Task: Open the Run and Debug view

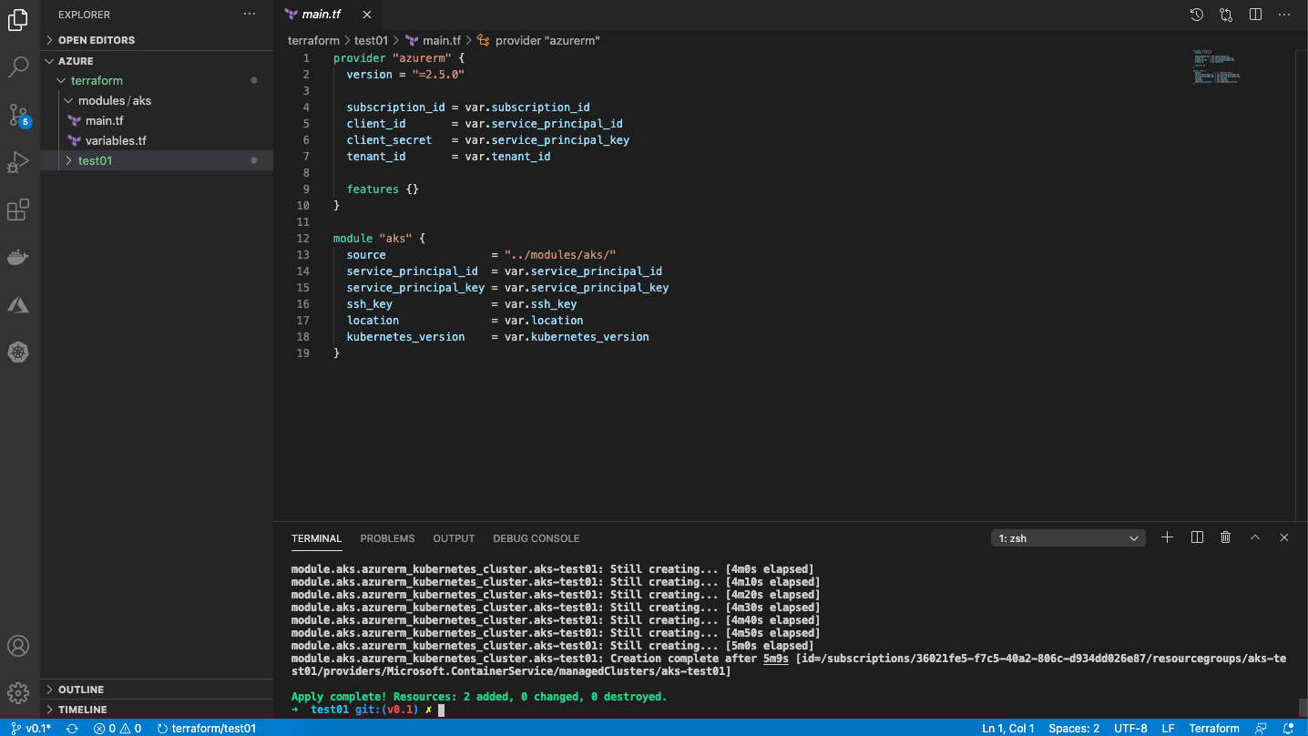Action: click(x=18, y=163)
